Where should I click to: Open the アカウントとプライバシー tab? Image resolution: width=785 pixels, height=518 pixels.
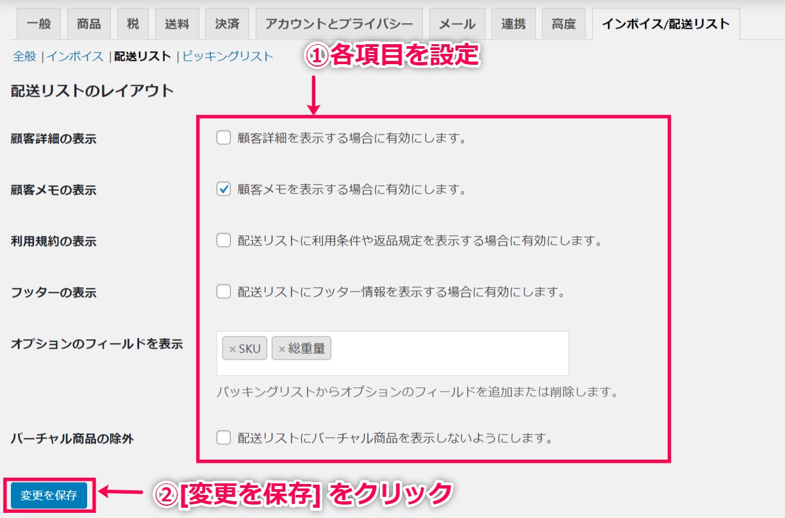pyautogui.click(x=339, y=24)
